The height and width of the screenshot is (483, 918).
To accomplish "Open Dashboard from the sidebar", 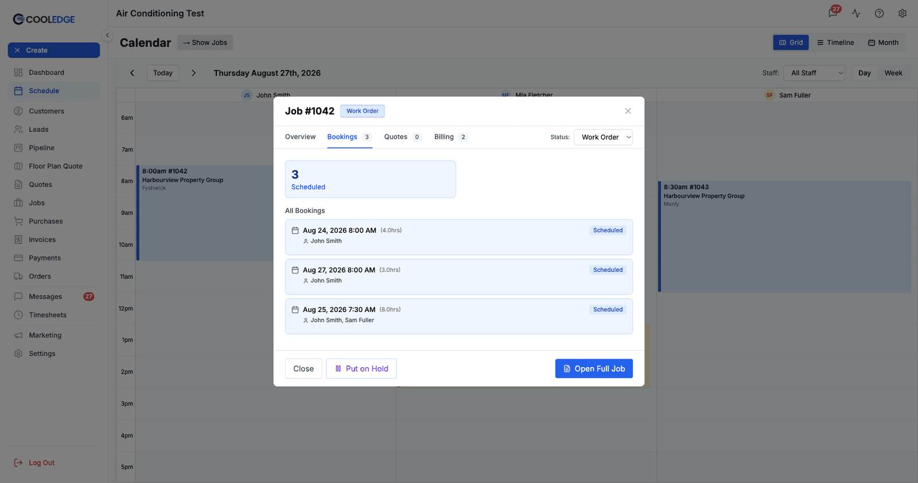I will tap(54, 72).
